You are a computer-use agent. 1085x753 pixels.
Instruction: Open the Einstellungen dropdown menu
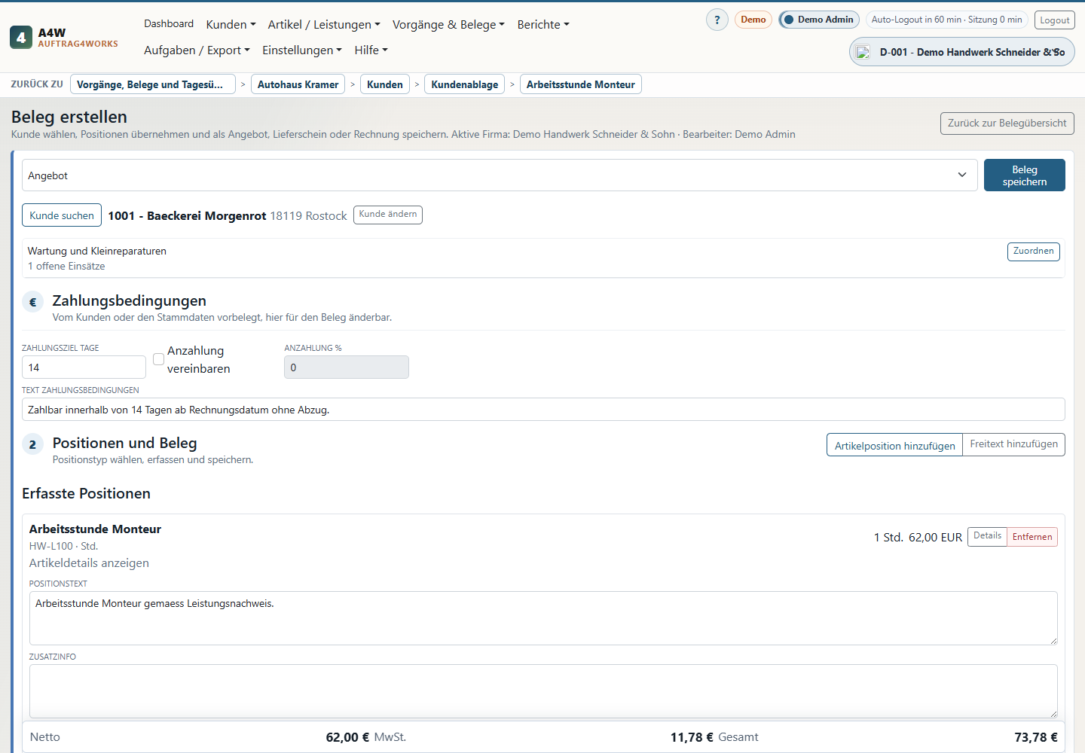301,50
